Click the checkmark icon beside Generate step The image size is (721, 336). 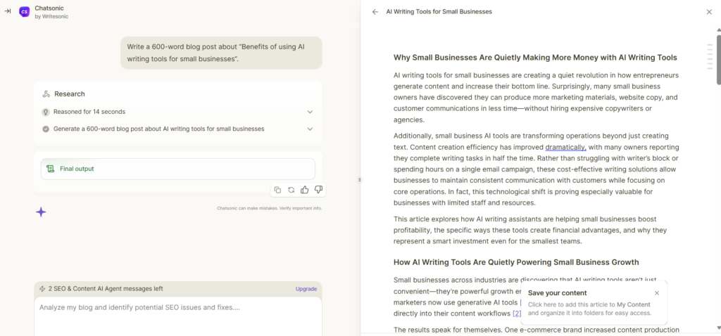pyautogui.click(x=46, y=129)
